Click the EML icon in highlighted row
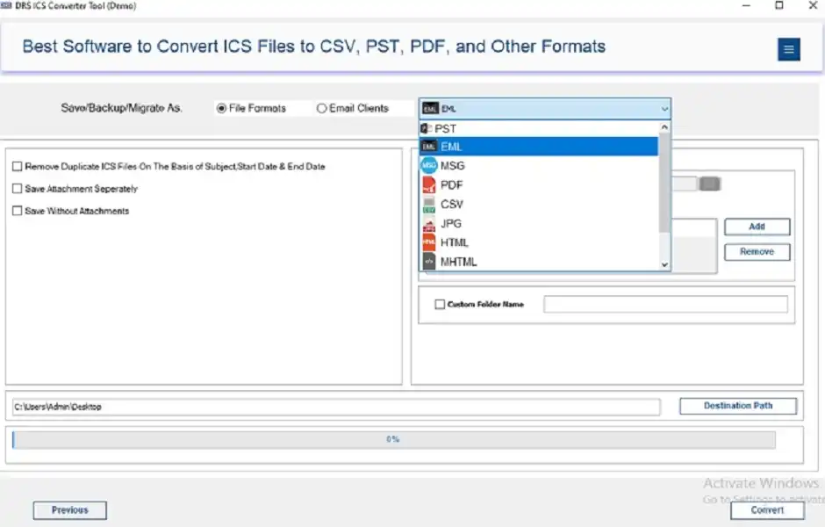Image resolution: width=825 pixels, height=527 pixels. coord(429,147)
